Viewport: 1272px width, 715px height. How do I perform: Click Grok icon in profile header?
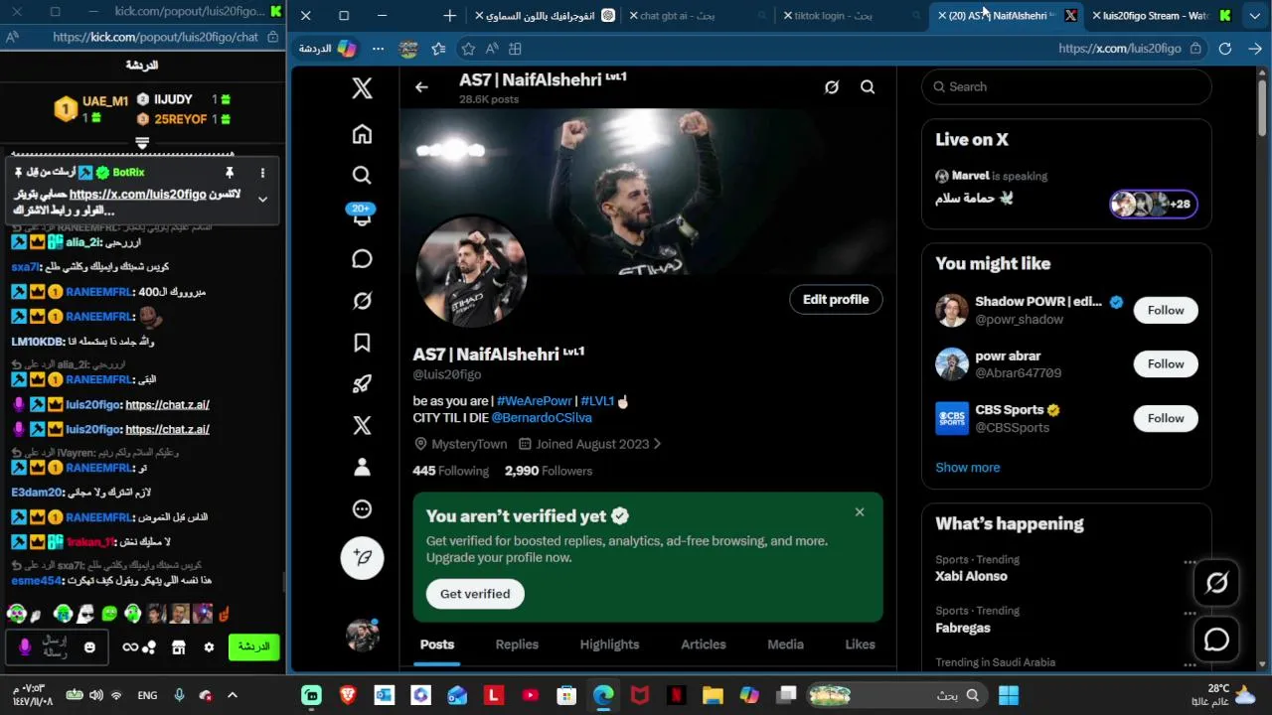[832, 87]
